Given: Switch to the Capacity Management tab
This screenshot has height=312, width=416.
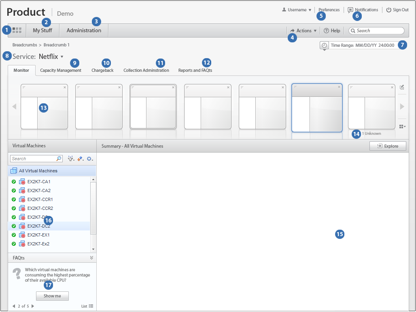Looking at the screenshot, I should (61, 70).
